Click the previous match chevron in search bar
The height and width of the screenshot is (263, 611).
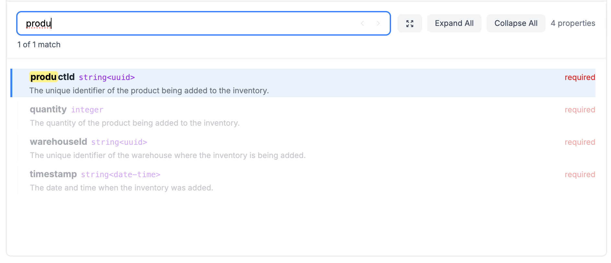[x=362, y=23]
